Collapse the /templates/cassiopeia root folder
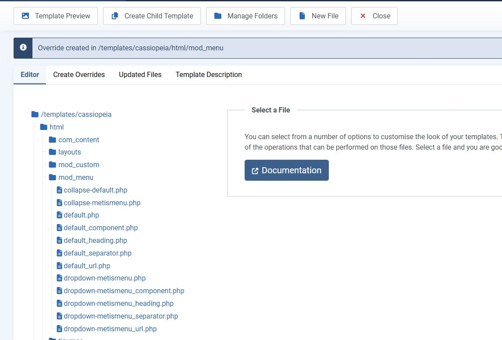 (71, 114)
